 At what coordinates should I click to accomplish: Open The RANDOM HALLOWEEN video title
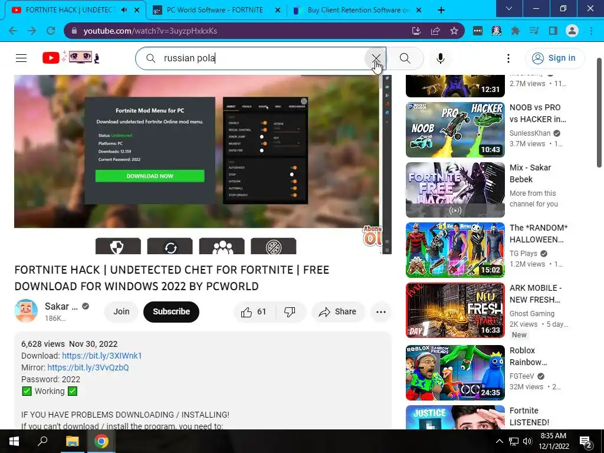(539, 234)
